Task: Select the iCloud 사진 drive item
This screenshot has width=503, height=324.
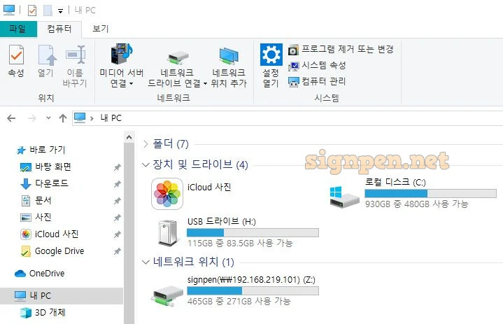Action: (192, 194)
